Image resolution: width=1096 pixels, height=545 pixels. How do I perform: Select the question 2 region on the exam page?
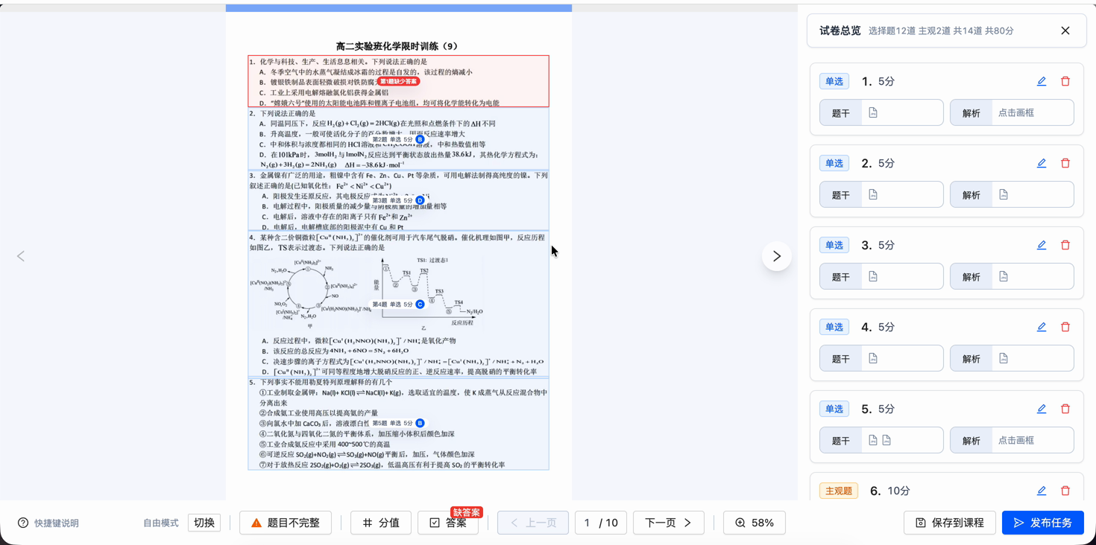point(399,139)
